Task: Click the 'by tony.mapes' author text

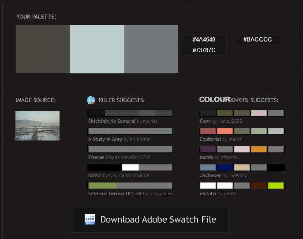Action: click(158, 193)
